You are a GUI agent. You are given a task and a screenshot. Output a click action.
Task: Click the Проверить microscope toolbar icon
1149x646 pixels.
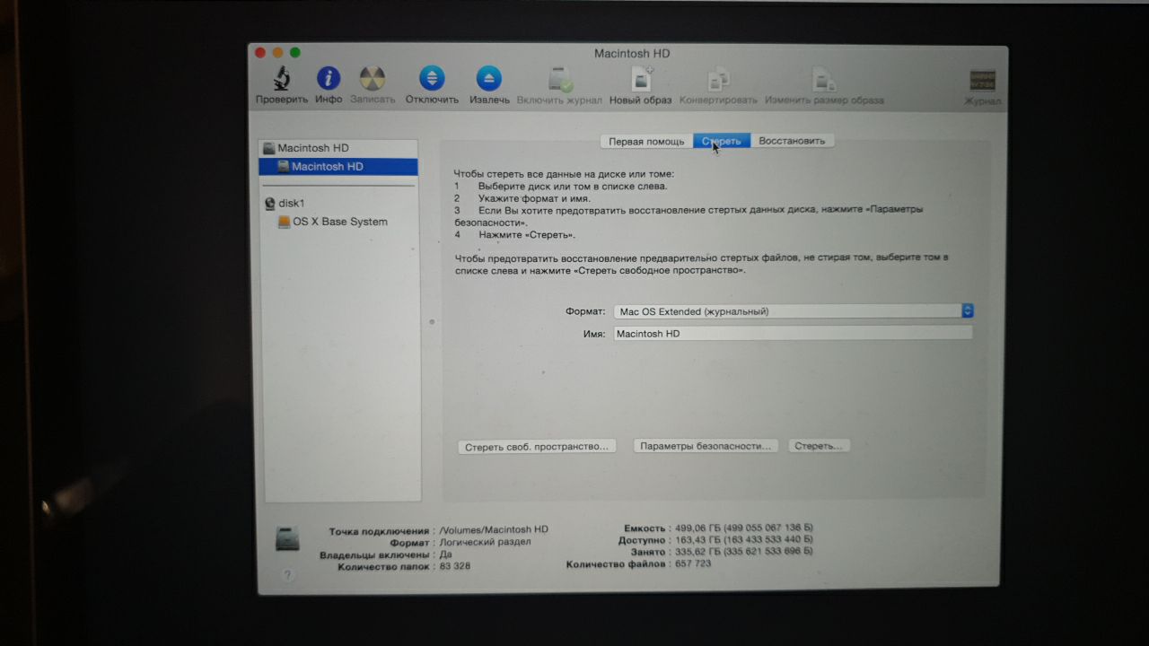click(282, 78)
